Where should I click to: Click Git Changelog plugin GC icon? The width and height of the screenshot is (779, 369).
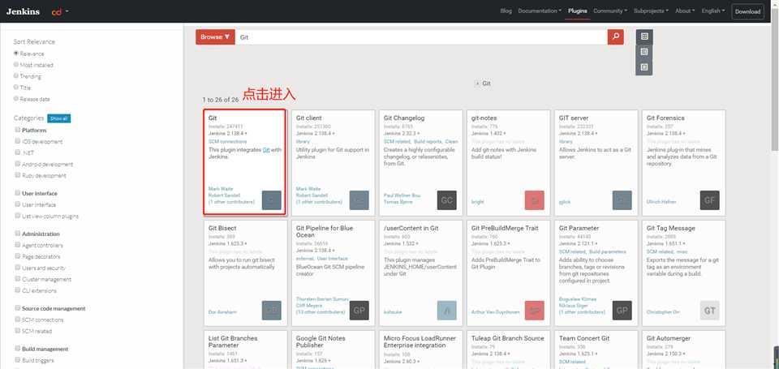(x=446, y=200)
